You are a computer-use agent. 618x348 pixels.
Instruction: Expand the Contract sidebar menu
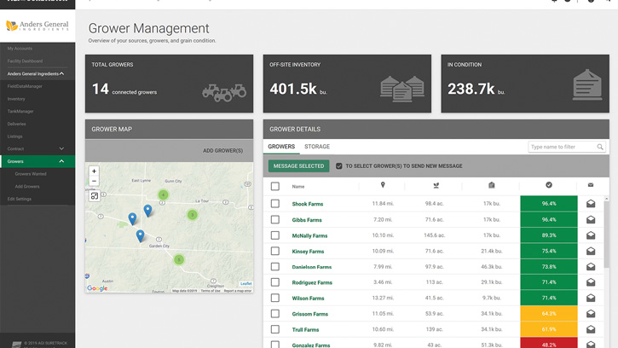coord(61,148)
